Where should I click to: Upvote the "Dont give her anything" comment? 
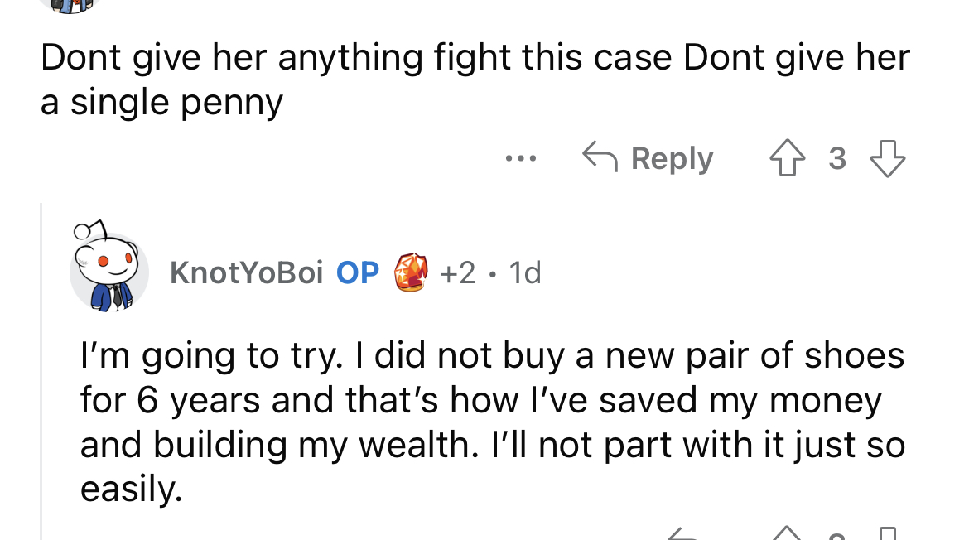coord(787,157)
